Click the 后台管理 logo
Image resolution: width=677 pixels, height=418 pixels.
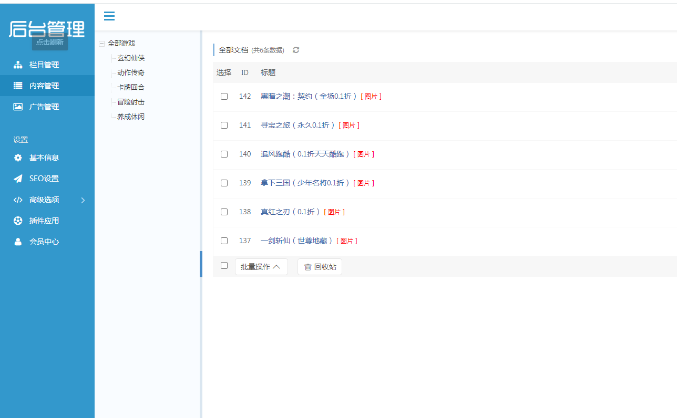[x=47, y=28]
